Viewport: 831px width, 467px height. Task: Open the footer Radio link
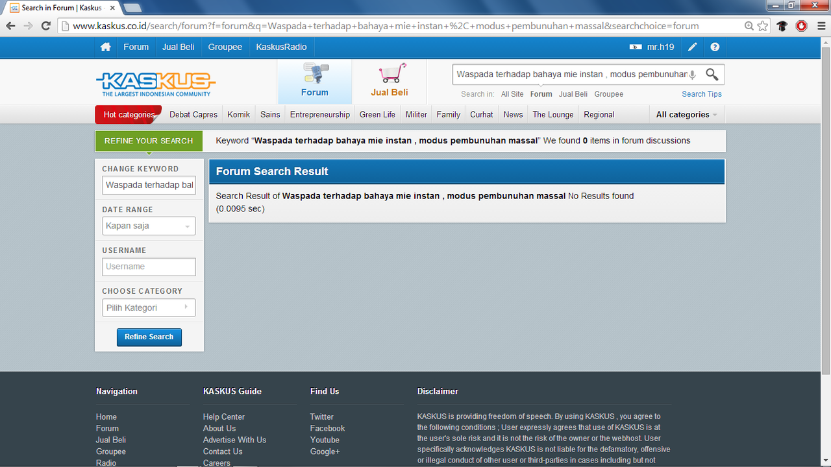point(106,462)
